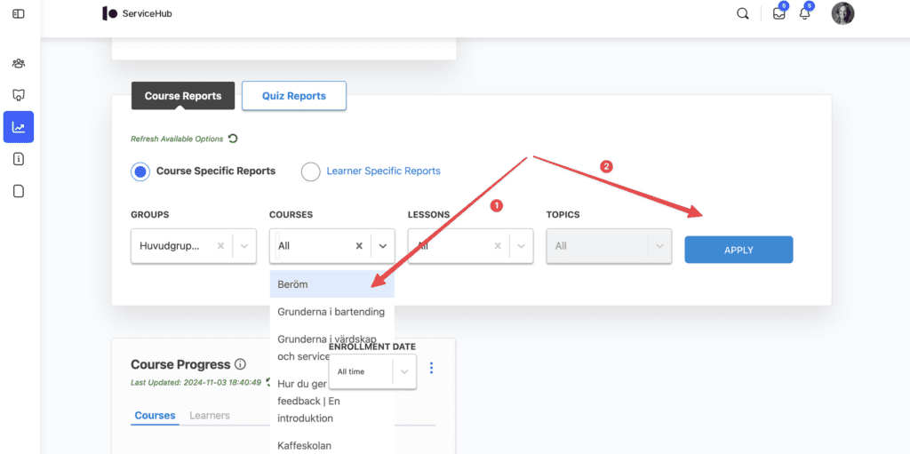Click the Refresh Available Options icon
The width and height of the screenshot is (910, 454).
click(233, 139)
